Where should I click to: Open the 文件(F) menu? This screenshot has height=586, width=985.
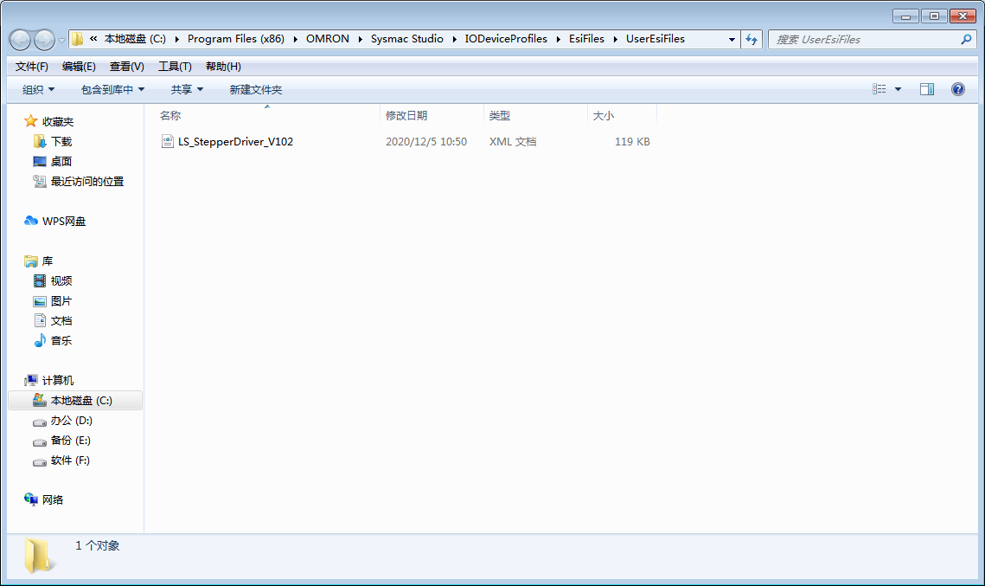pos(31,66)
